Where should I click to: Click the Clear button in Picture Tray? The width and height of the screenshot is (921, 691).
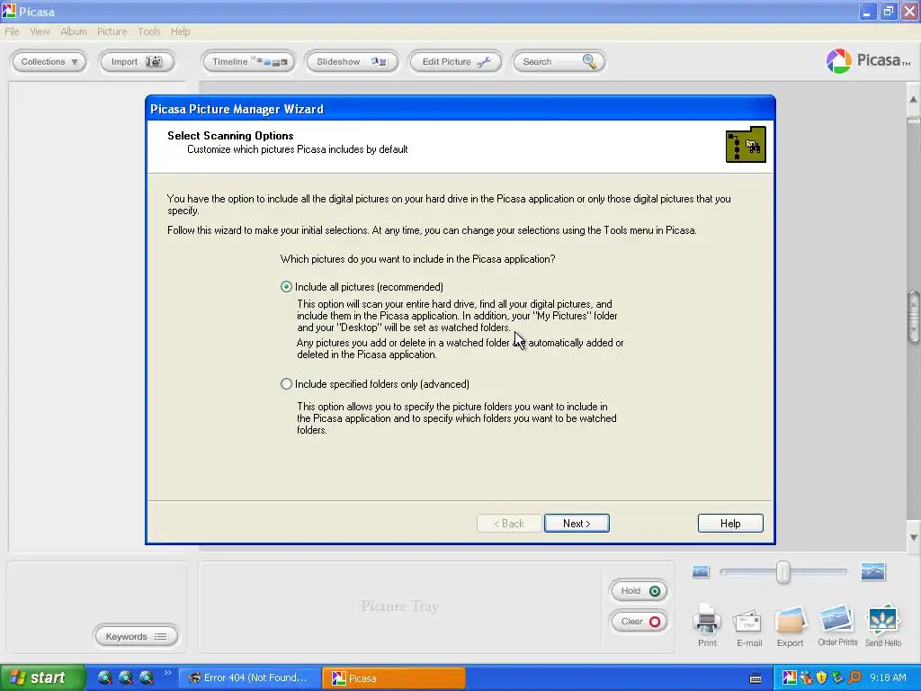click(639, 622)
